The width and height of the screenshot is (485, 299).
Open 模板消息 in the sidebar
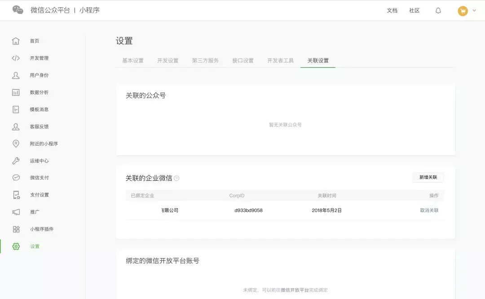coord(39,109)
